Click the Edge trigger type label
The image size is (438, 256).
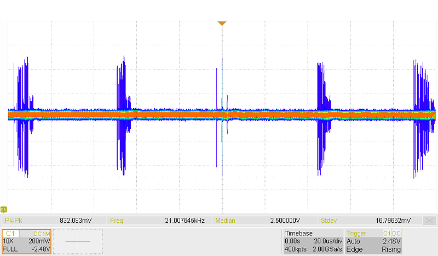pyautogui.click(x=354, y=249)
